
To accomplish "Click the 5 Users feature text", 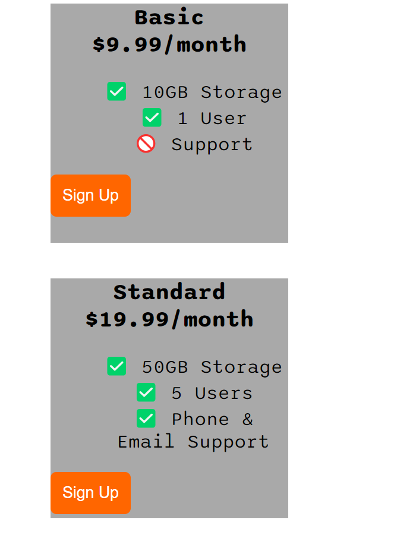I will pos(212,394).
